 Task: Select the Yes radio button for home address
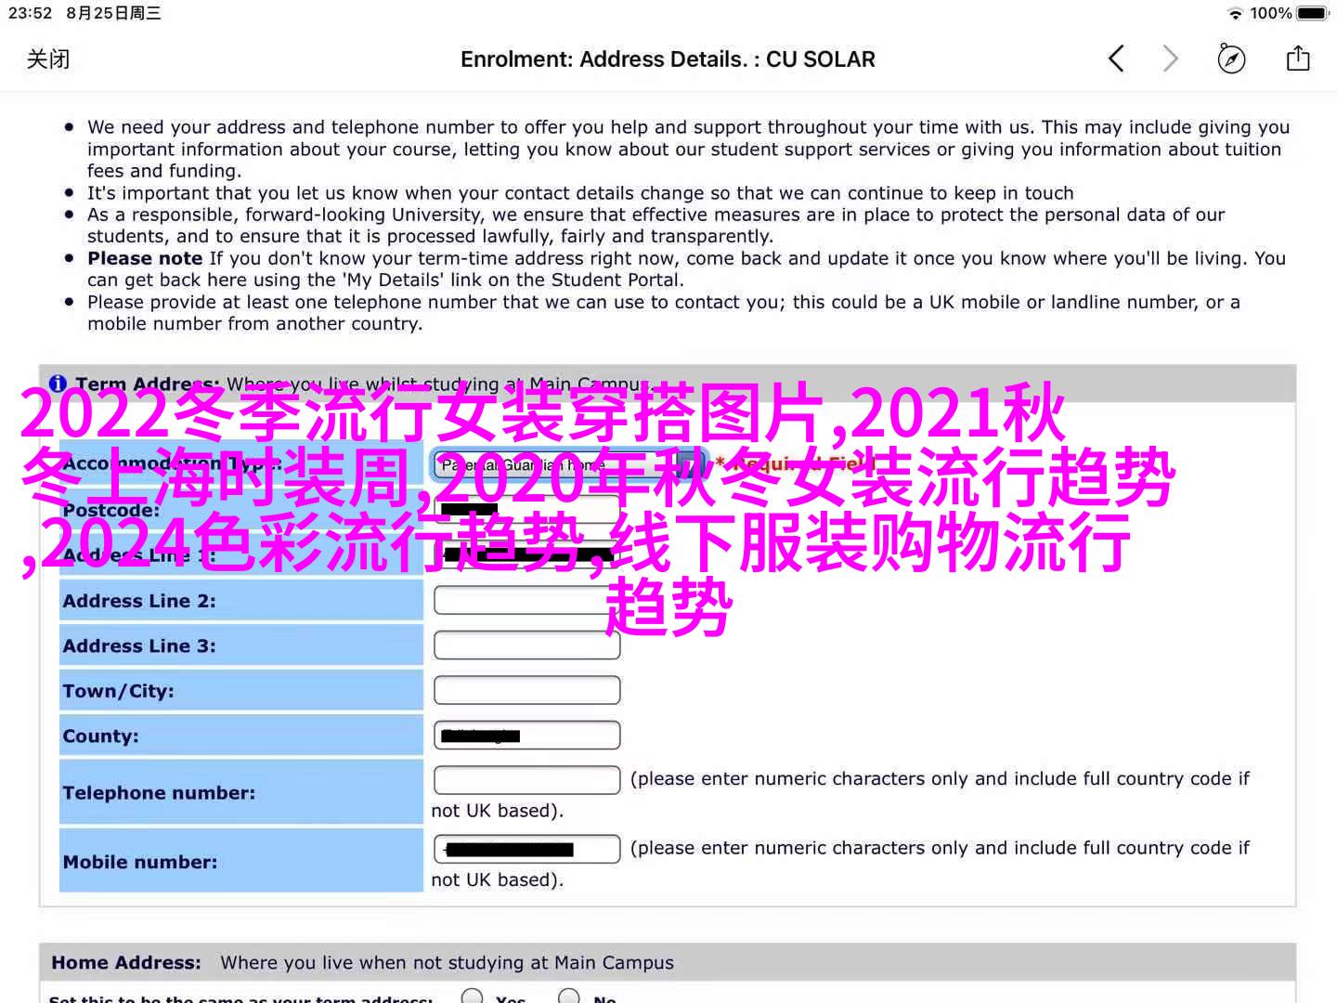473,997
